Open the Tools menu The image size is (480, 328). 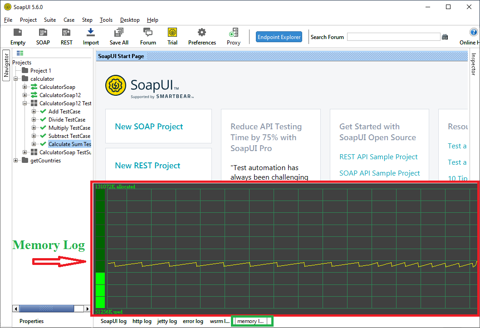point(106,20)
